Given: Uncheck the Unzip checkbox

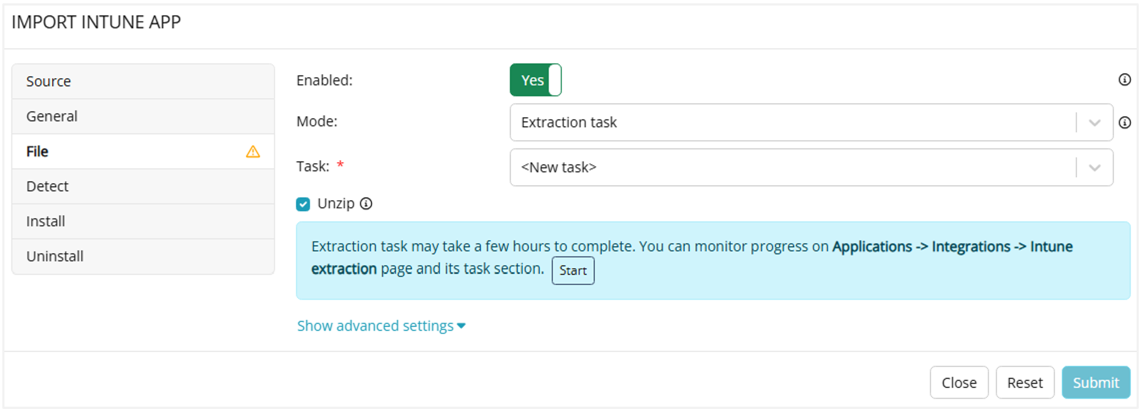Looking at the screenshot, I should click(x=303, y=204).
